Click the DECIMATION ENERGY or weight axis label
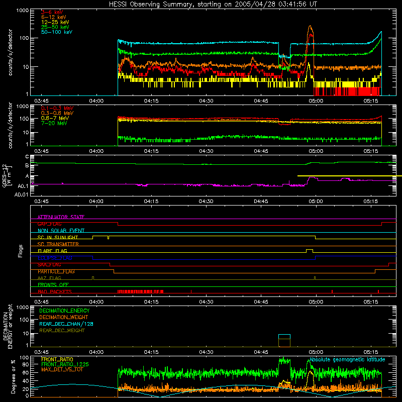Image resolution: width=402 pixels, height=402 pixels. 8,326
